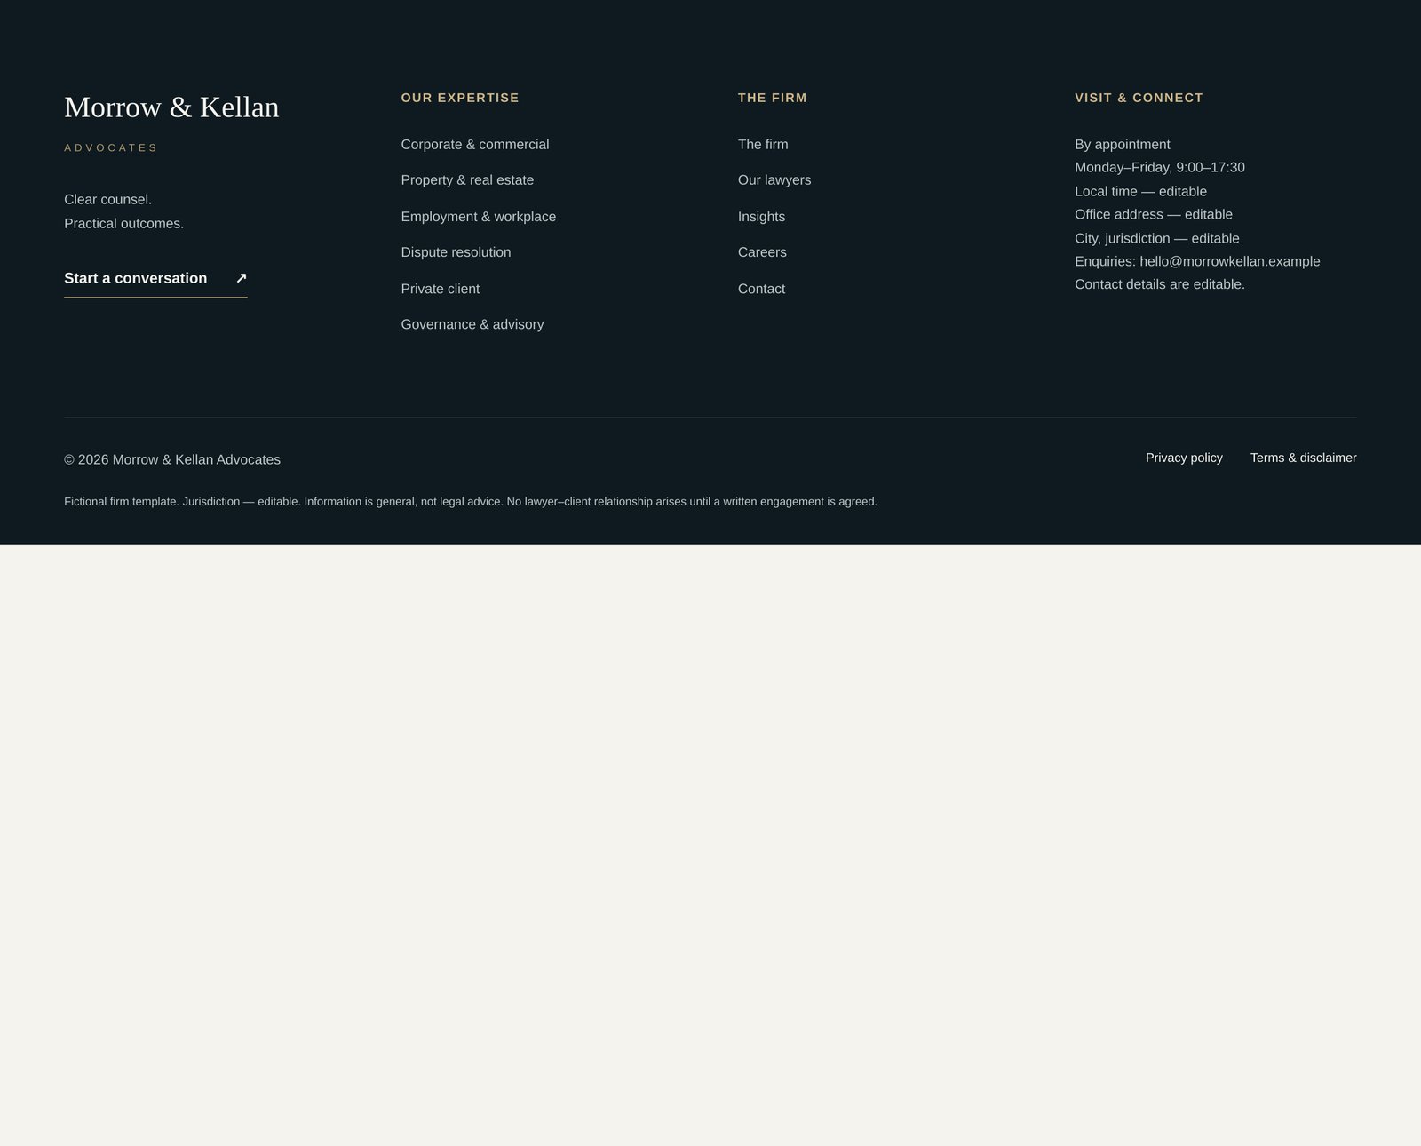Open The firm page link
This screenshot has width=1421, height=1146.
tap(763, 145)
